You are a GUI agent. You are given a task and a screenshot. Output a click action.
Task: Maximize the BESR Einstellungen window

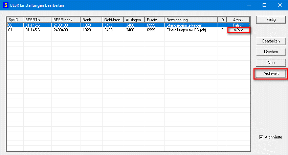[264, 5]
